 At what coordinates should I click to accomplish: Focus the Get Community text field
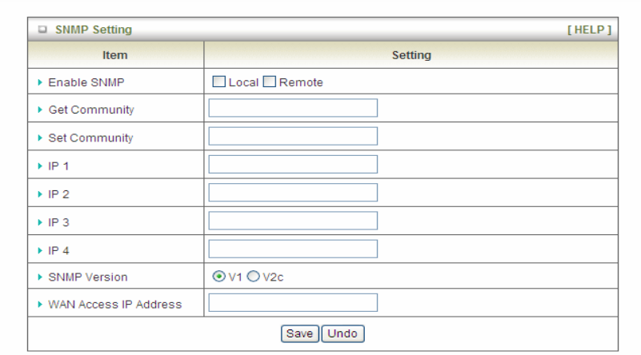coord(293,108)
